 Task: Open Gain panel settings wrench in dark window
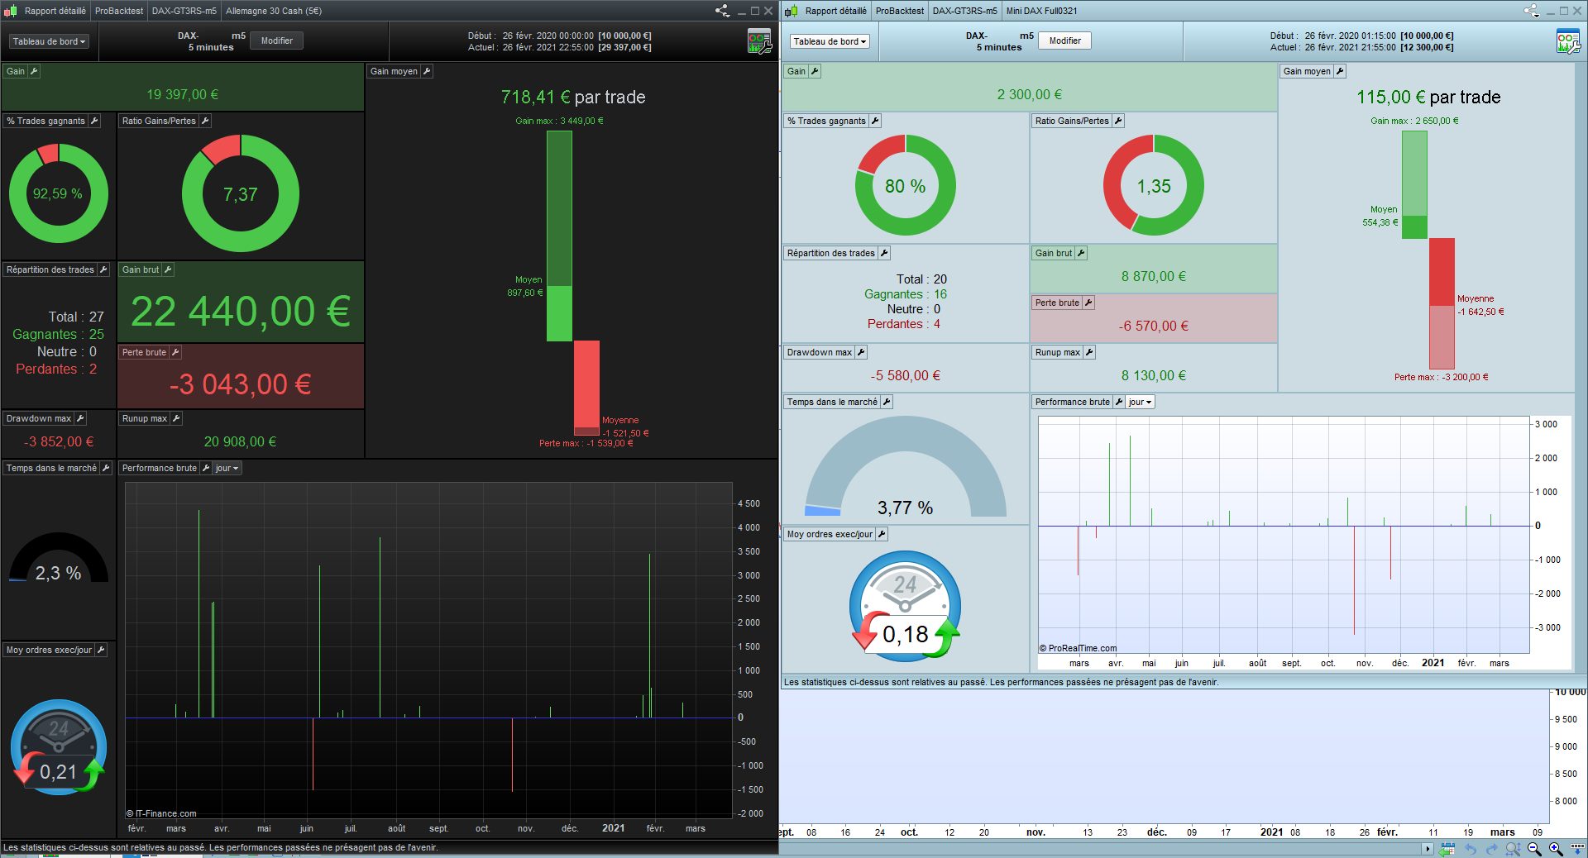pos(34,72)
